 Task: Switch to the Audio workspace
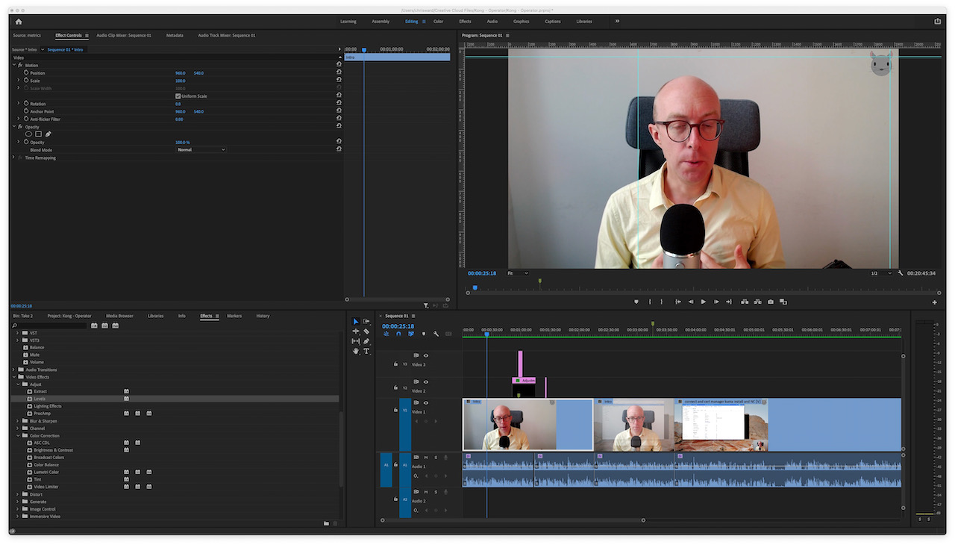(x=492, y=22)
